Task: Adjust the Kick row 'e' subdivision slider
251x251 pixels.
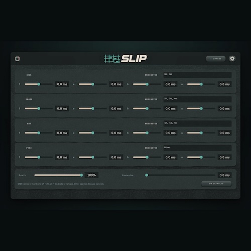Action: [93, 84]
